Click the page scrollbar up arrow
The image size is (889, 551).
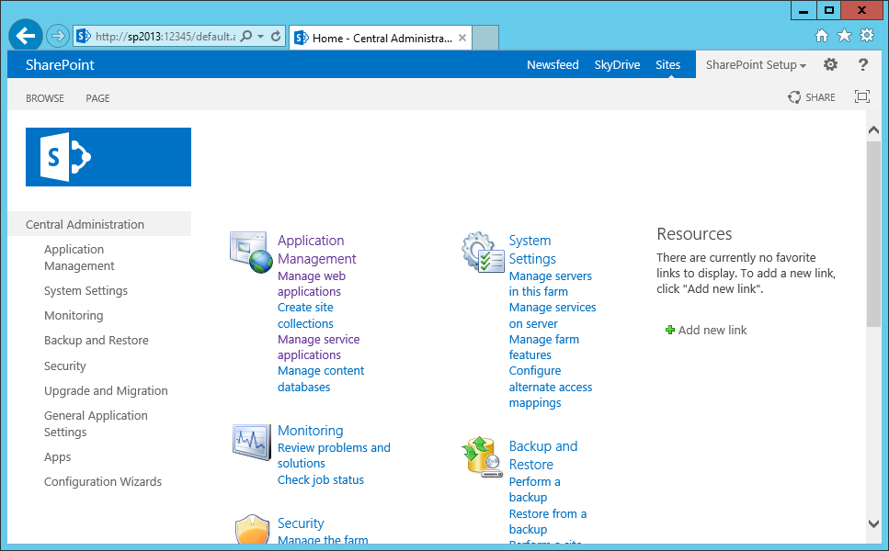coord(873,130)
